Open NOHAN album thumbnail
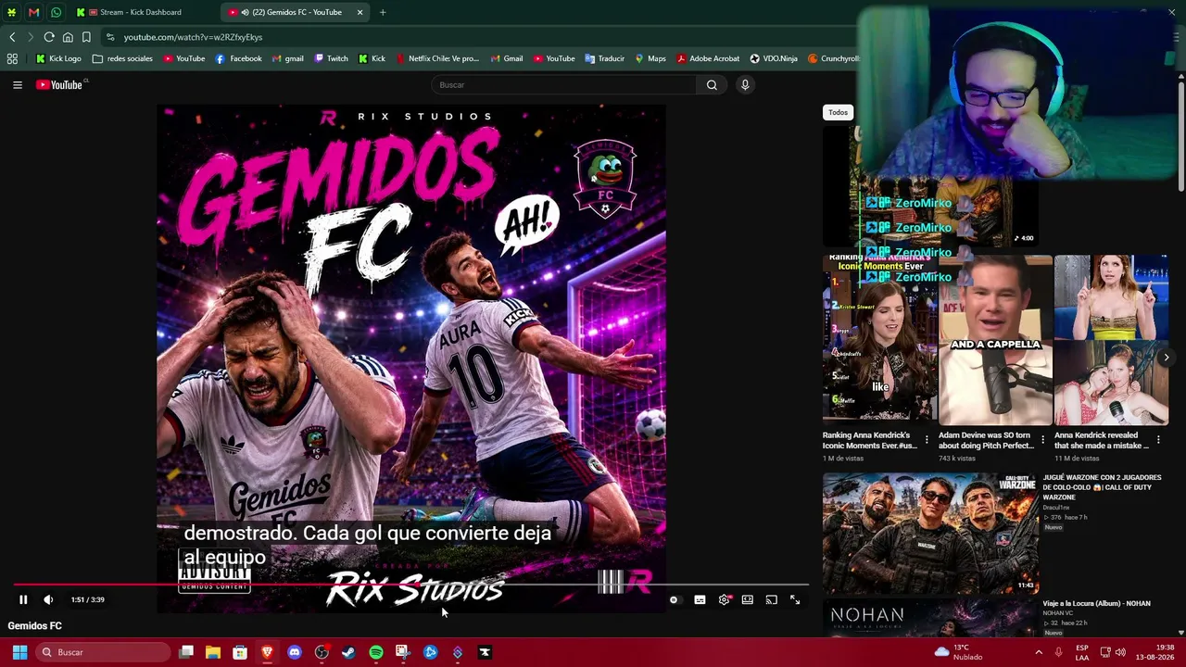This screenshot has height=667, width=1186. (930, 618)
